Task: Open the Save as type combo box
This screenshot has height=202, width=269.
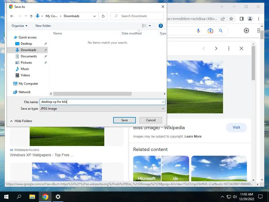Action: [x=102, y=109]
